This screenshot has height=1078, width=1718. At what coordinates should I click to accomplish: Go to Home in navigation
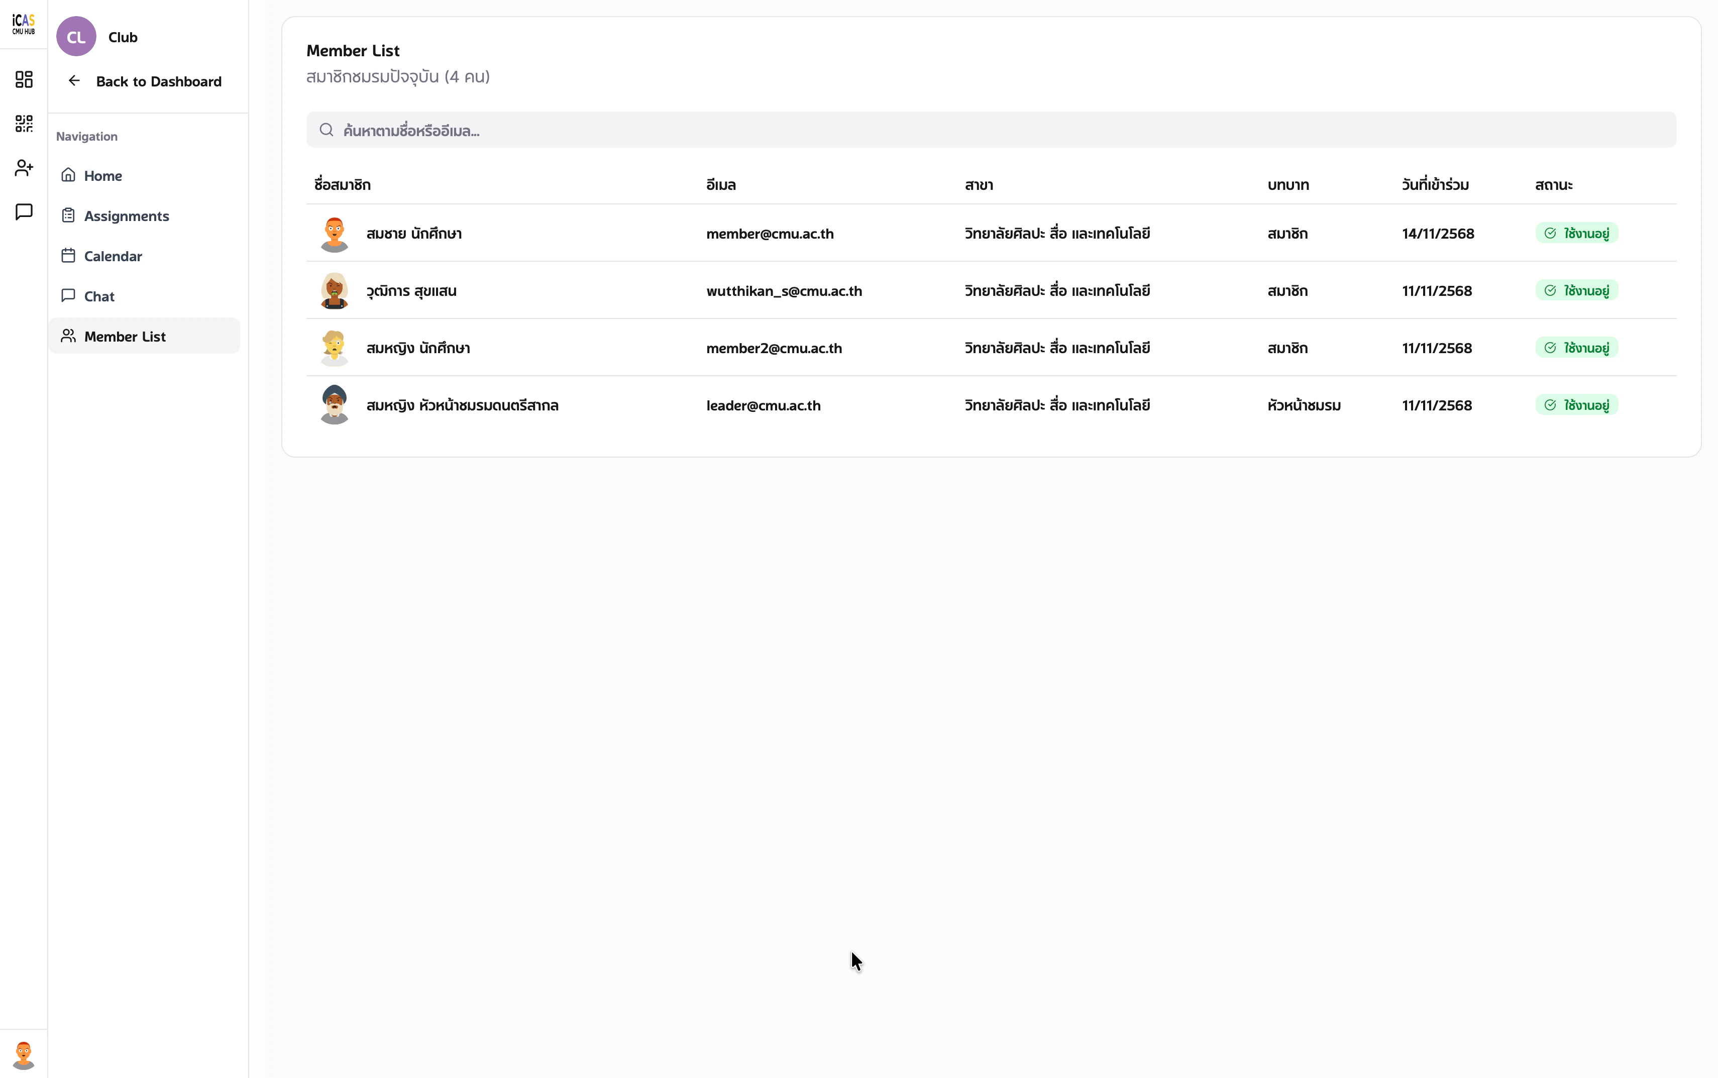tap(145, 175)
